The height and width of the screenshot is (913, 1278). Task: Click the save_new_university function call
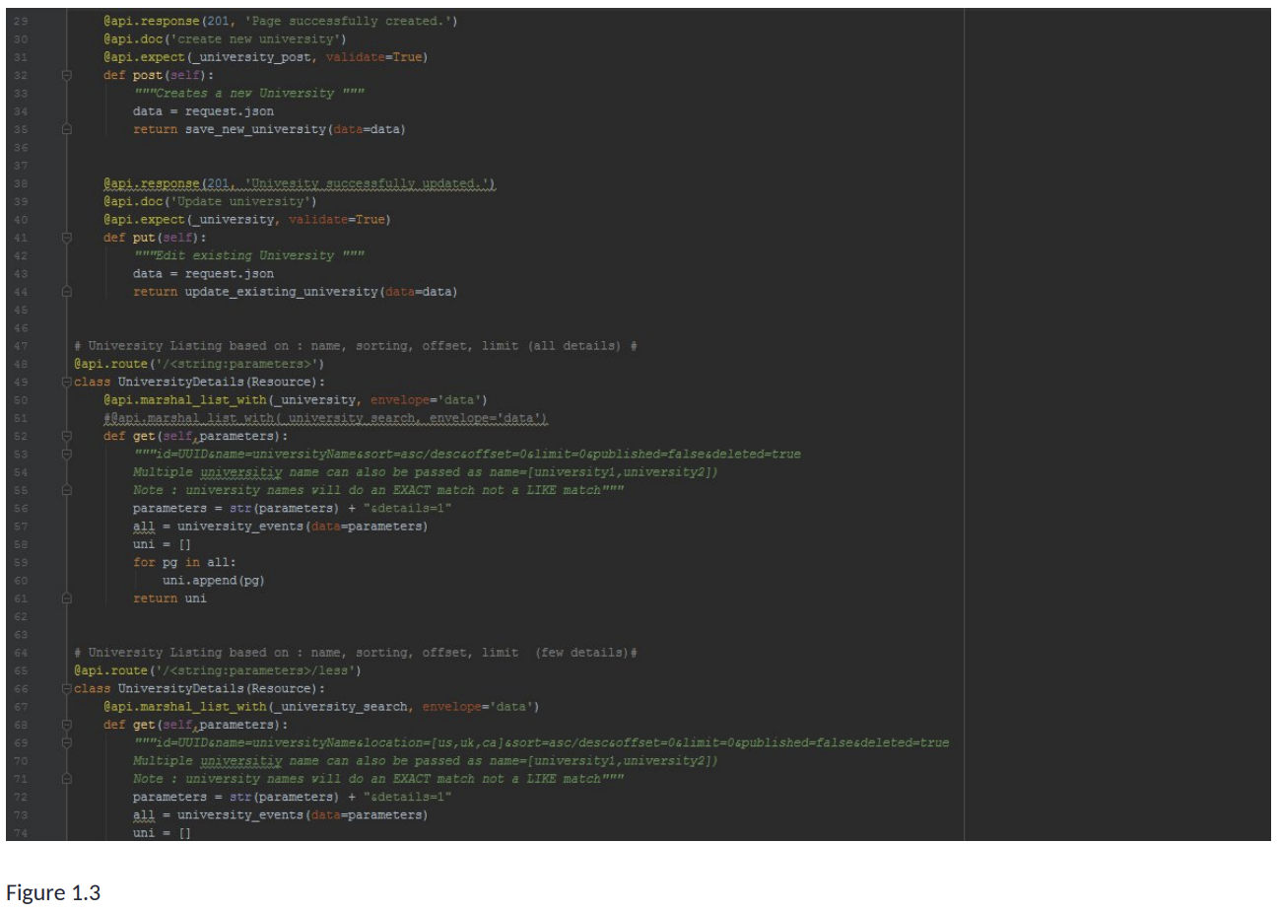pyautogui.click(x=256, y=129)
